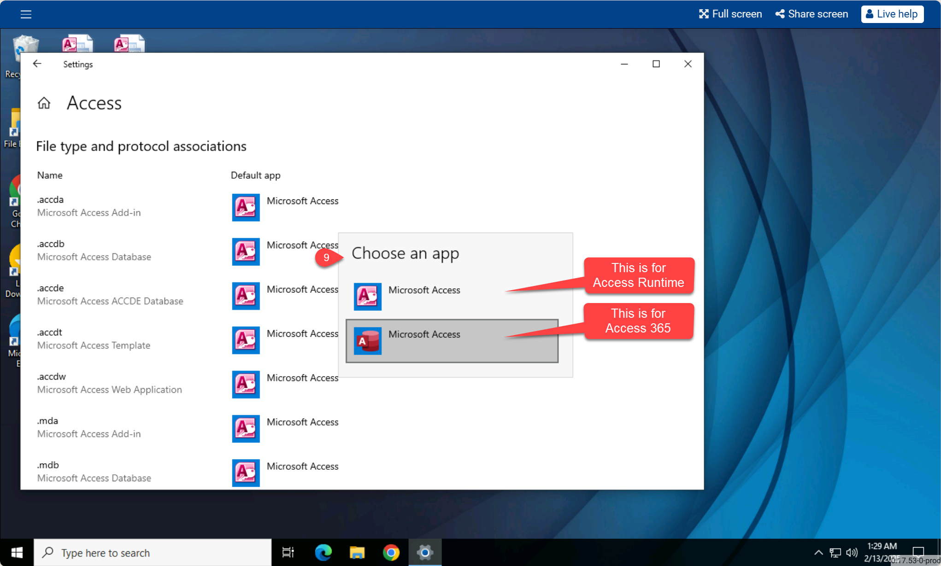
Task: Launch Google Chrome from the taskbar
Action: click(x=391, y=552)
